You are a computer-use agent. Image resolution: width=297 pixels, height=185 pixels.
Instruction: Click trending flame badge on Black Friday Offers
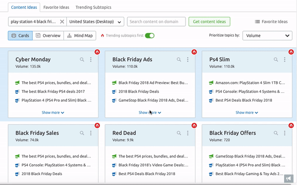point(291,125)
